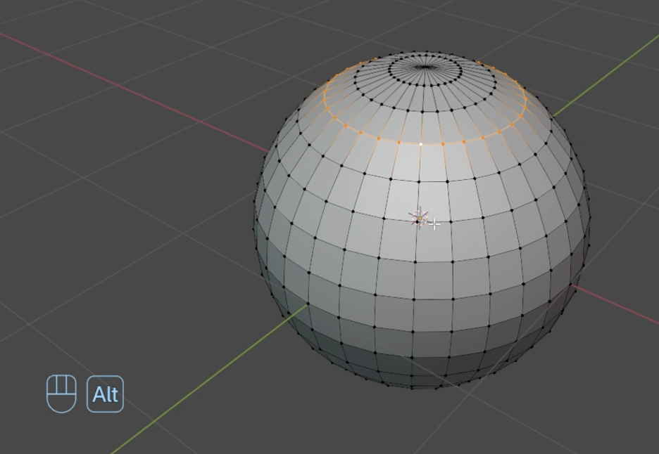This screenshot has width=659, height=454.
Task: Click the mouse button indicator icon
Action: pos(61,394)
